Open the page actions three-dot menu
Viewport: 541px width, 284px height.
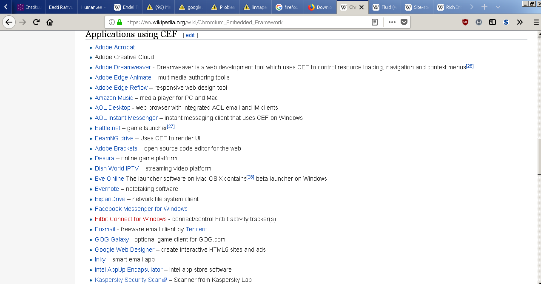click(x=392, y=22)
